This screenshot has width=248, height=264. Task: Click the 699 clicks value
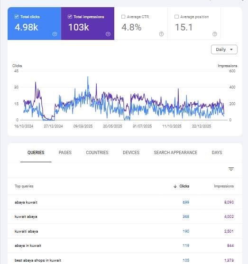[x=186, y=202]
